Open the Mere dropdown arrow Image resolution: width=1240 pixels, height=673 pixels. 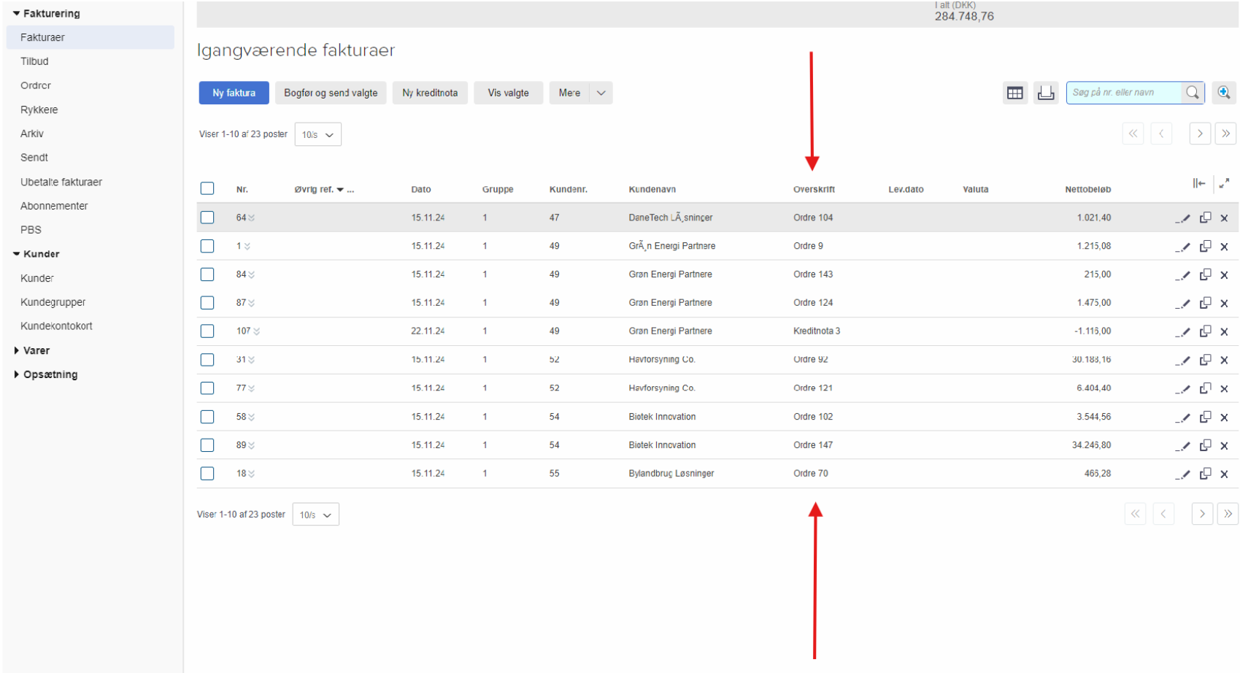click(x=601, y=93)
